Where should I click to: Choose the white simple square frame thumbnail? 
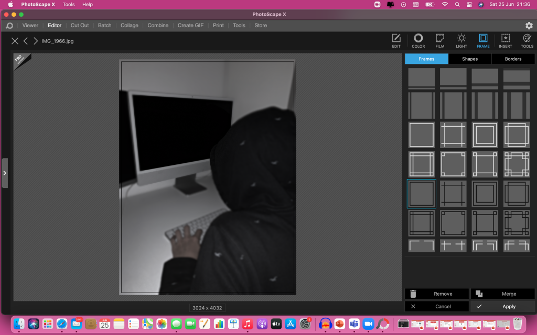[x=421, y=135]
